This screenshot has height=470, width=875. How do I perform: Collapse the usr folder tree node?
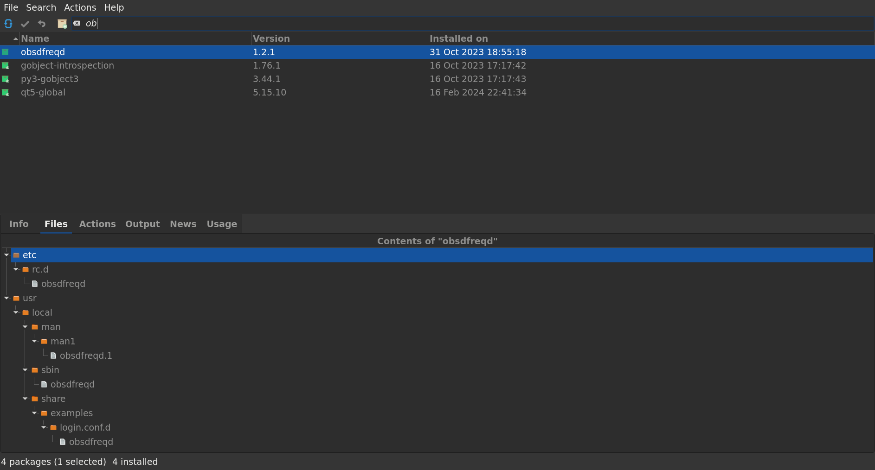(6, 298)
